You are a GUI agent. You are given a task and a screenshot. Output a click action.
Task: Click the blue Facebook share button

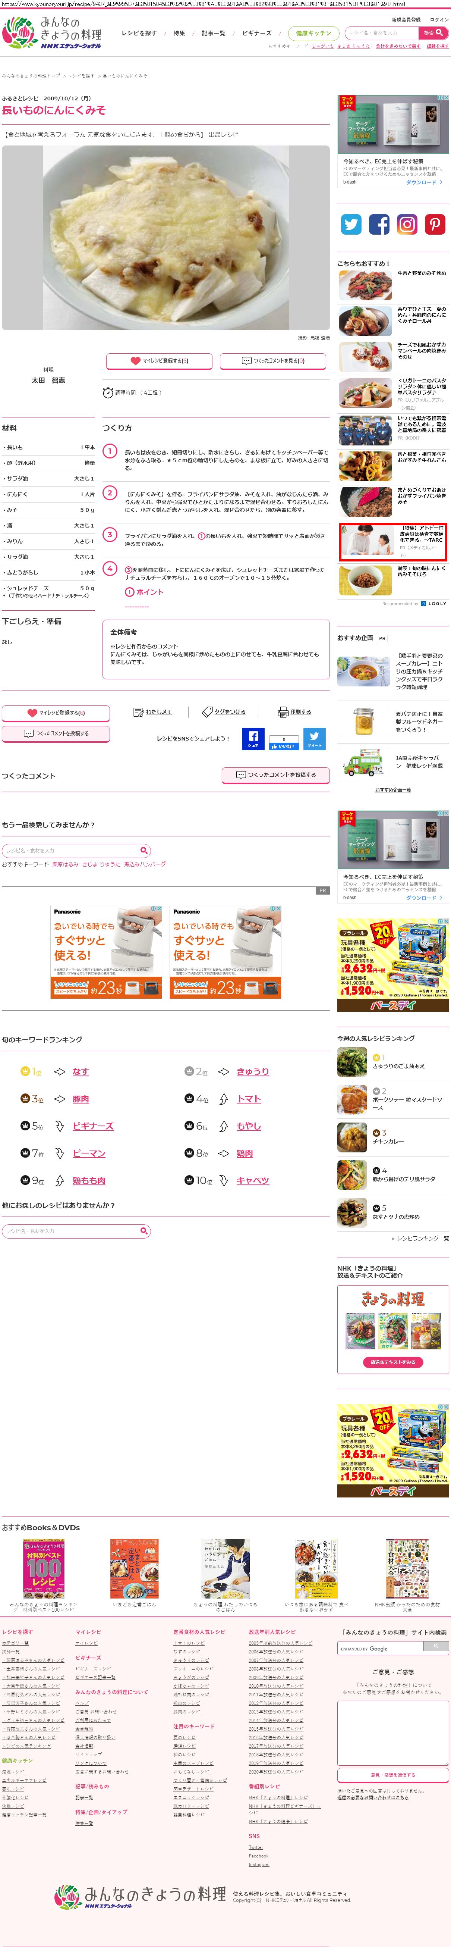(x=253, y=738)
